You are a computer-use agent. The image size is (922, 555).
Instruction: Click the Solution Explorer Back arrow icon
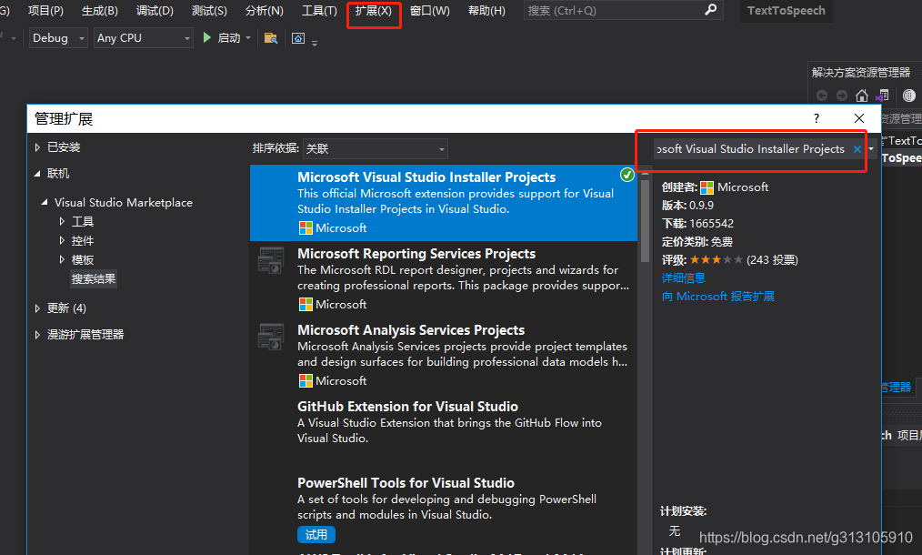pyautogui.click(x=822, y=96)
